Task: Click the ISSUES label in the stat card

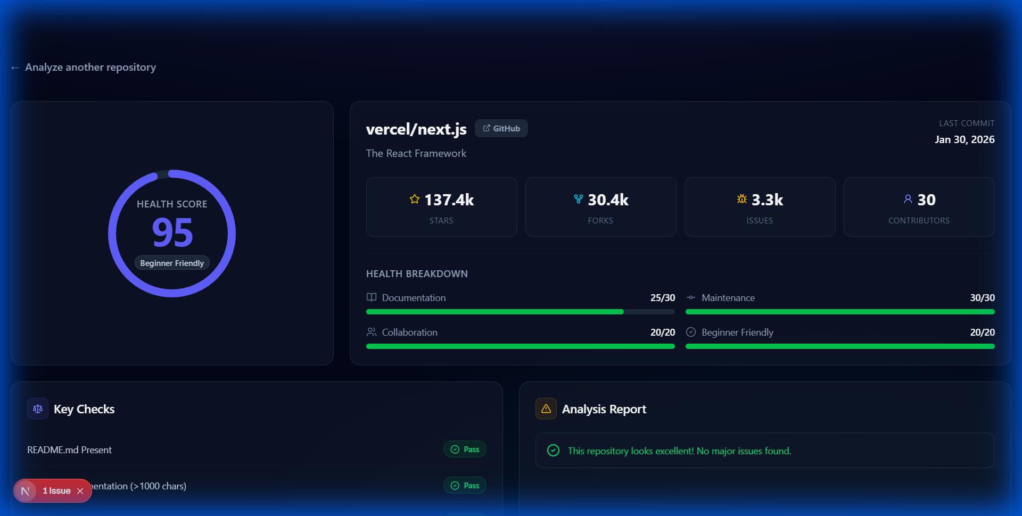Action: tap(760, 220)
